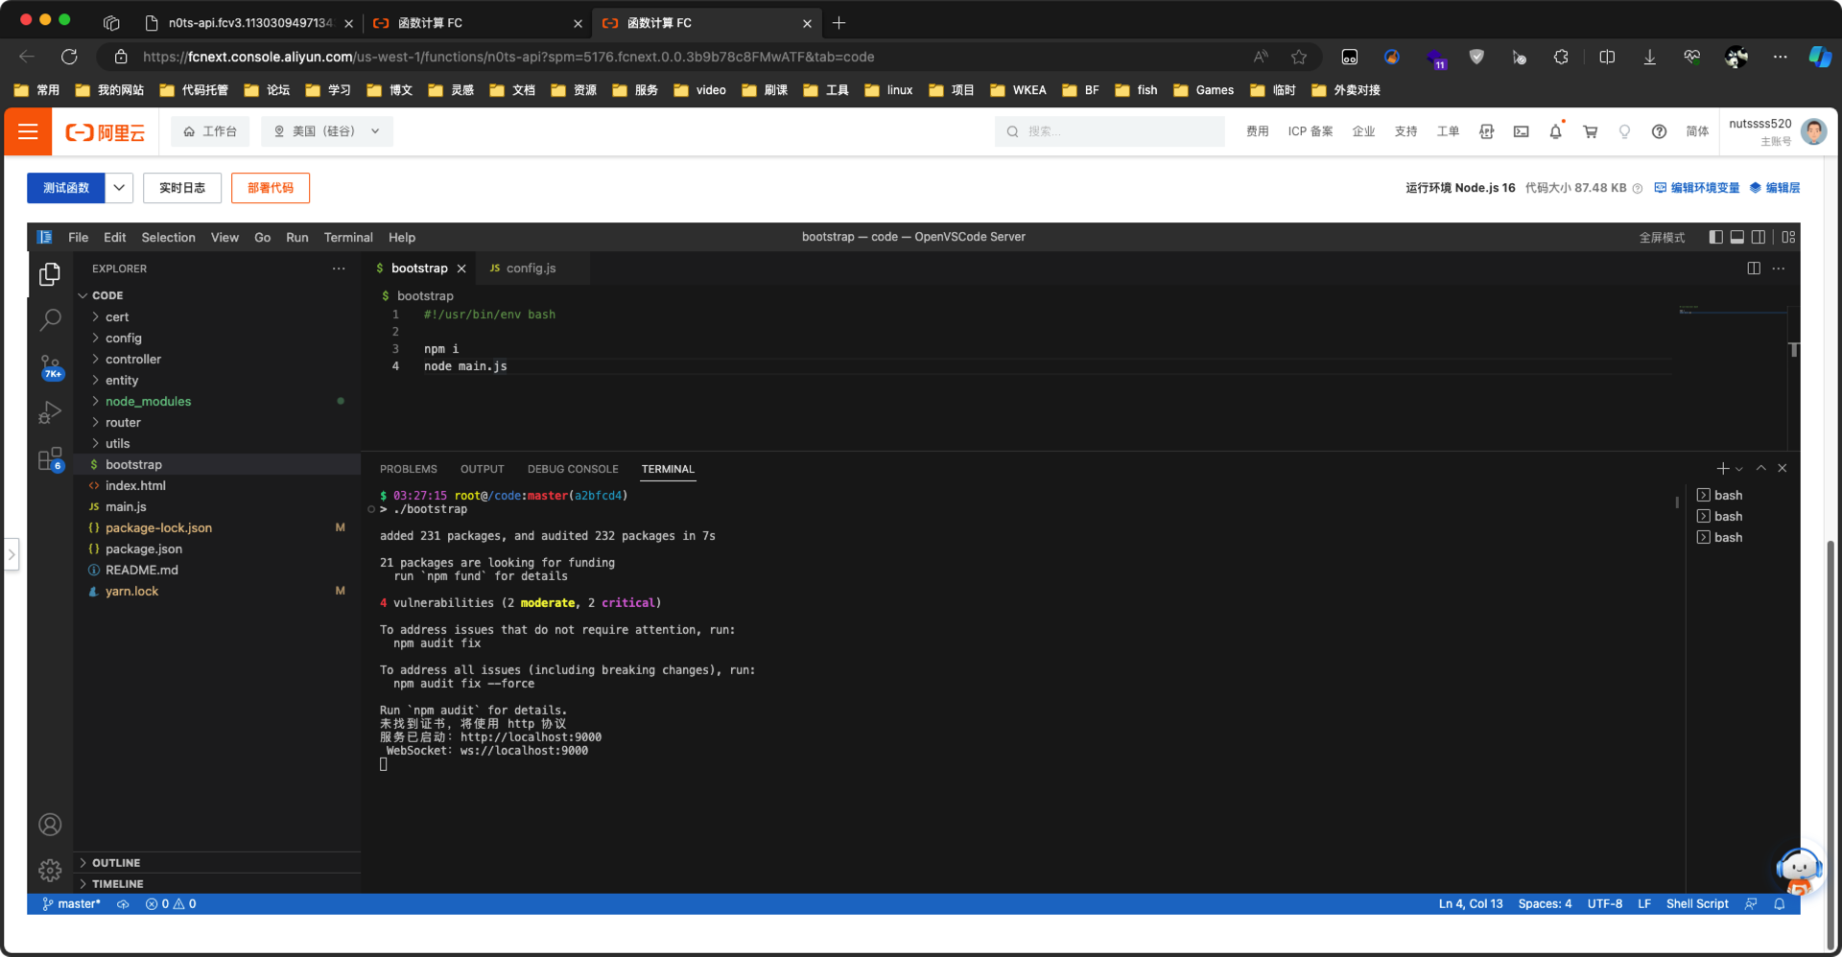The height and width of the screenshot is (957, 1842).
Task: Switch to the OUTPUT panel tab
Action: pyautogui.click(x=482, y=469)
